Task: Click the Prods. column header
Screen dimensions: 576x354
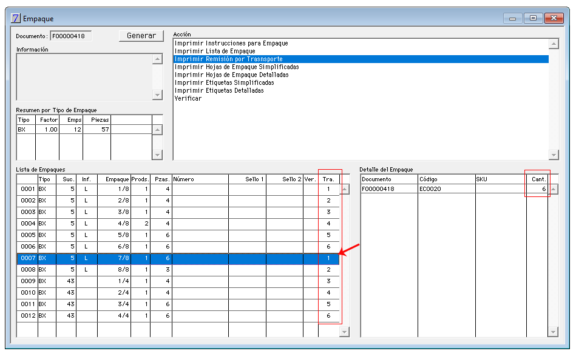Action: pos(140,179)
